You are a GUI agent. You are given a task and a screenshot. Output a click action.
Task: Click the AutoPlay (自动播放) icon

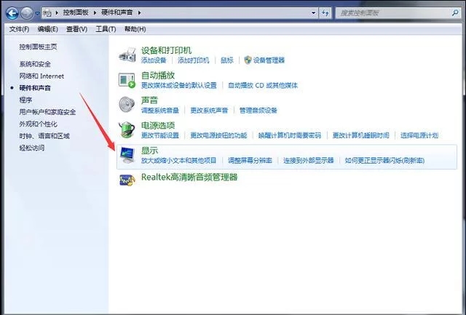click(x=127, y=79)
